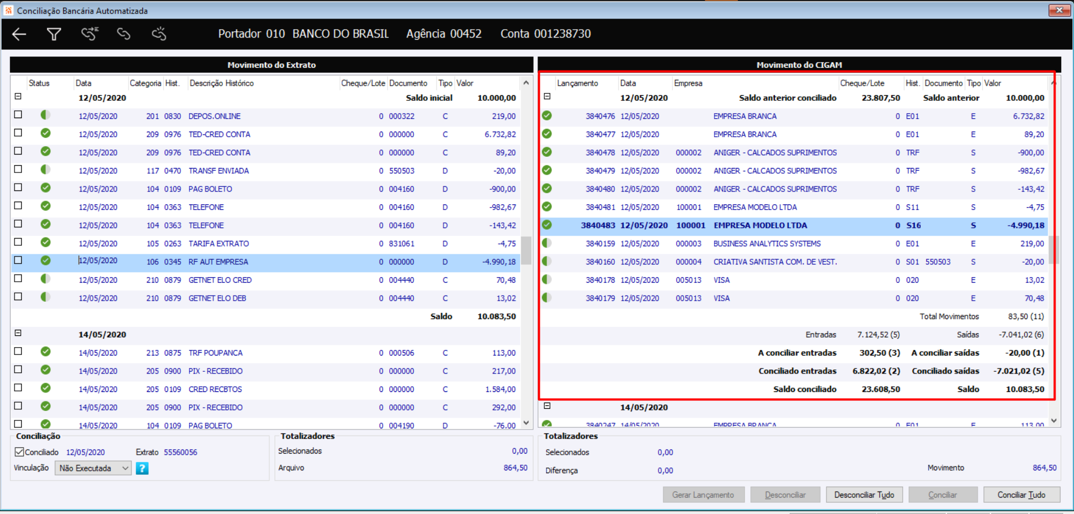Collapse the 12/05/2020 group in Movimento do Extrato
The height and width of the screenshot is (514, 1074).
(x=18, y=96)
